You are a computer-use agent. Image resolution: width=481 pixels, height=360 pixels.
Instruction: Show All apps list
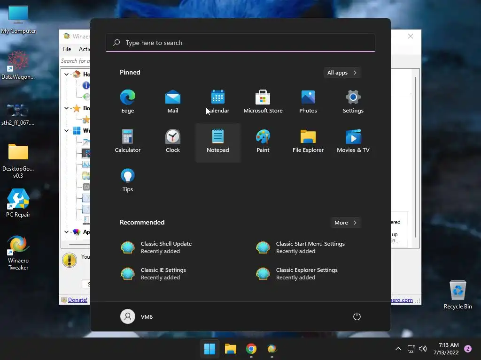pyautogui.click(x=342, y=73)
